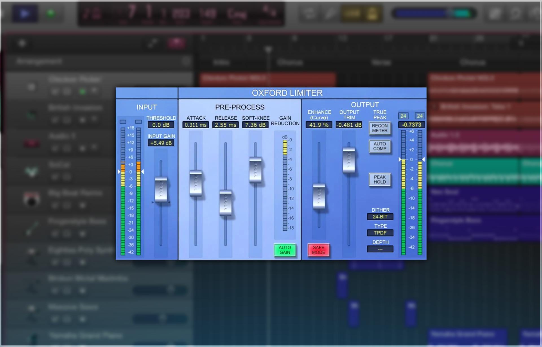
Task: Click the Attack time value field
Action: pos(196,125)
